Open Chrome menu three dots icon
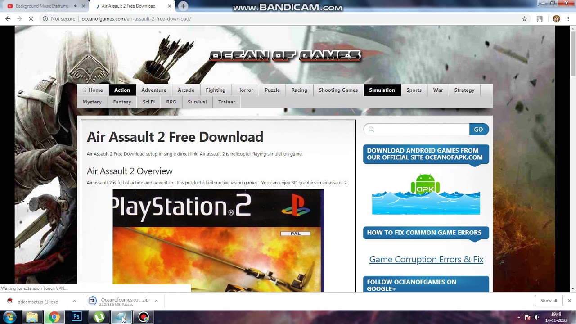The width and height of the screenshot is (576, 324). tap(568, 19)
